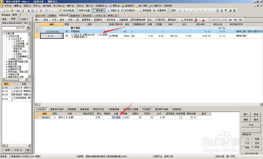Select the 人工运土方 tree item
The width and height of the screenshot is (263, 159).
point(19,46)
